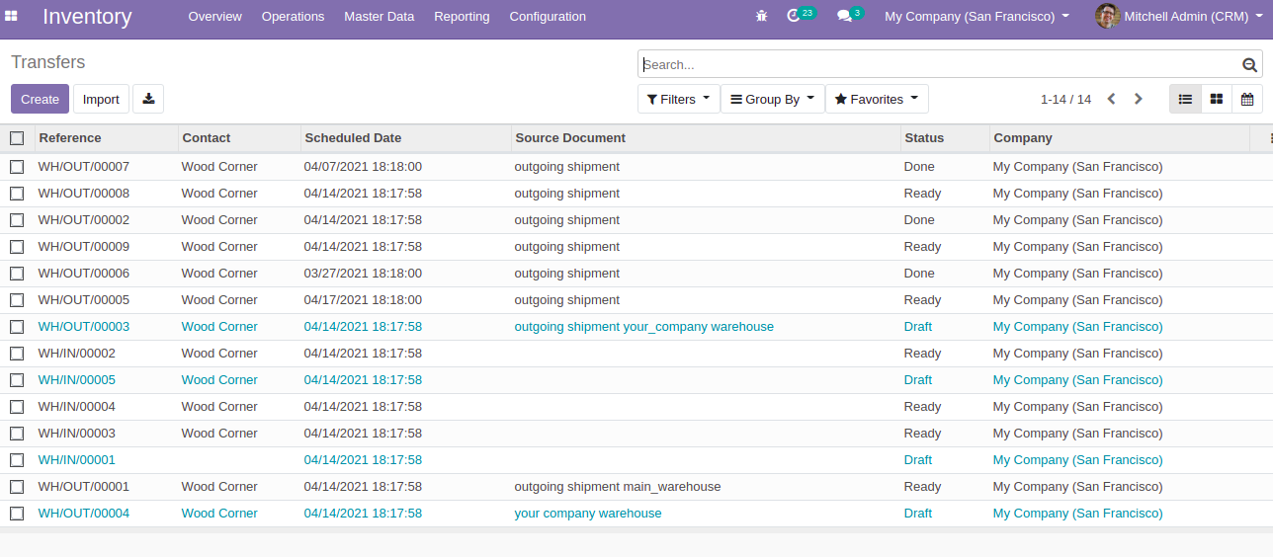Check the WH/OUT/00008 row checkbox
The height and width of the screenshot is (557, 1273).
17,194
